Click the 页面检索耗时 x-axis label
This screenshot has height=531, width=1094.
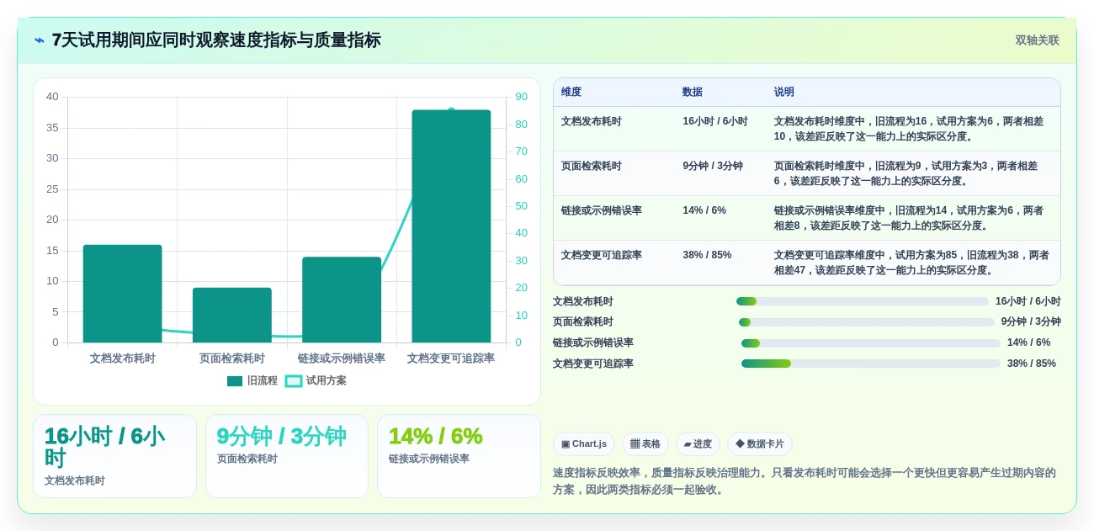point(232,358)
